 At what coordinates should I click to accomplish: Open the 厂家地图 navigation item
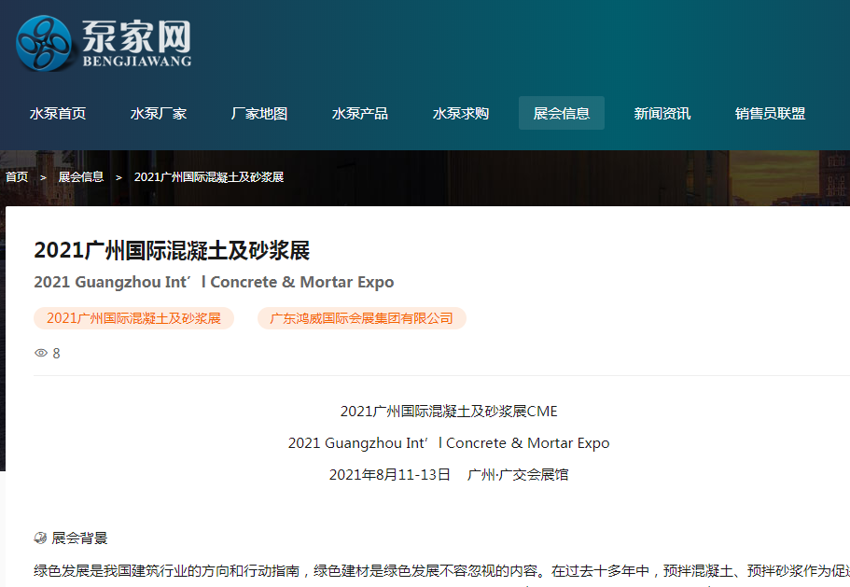click(259, 113)
